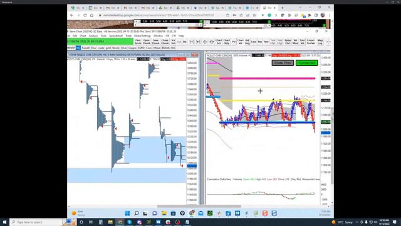Screen dimensions: 401x226
Task: Open the Trade menu
Action: (x=128, y=36)
